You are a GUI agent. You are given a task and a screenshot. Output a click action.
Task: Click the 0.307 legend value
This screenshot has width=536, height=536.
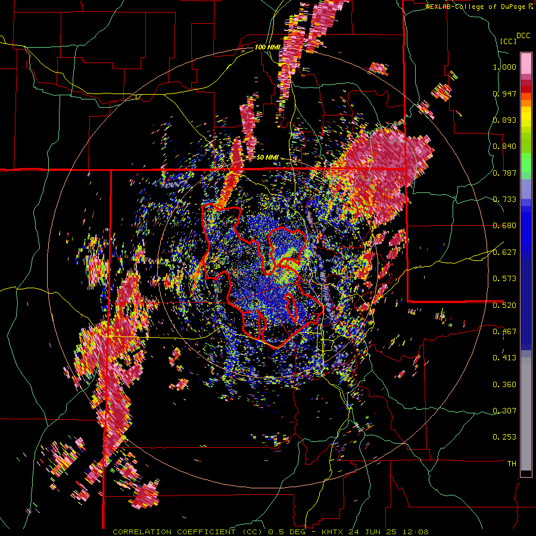(x=504, y=411)
